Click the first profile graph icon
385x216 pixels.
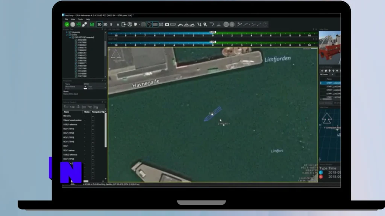coord(180,24)
